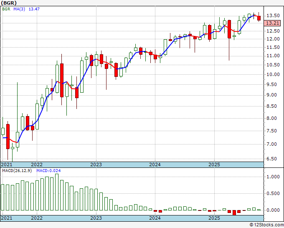Click 2025 on the price chart time axis
The height and width of the screenshot is (228, 284).
point(214,165)
